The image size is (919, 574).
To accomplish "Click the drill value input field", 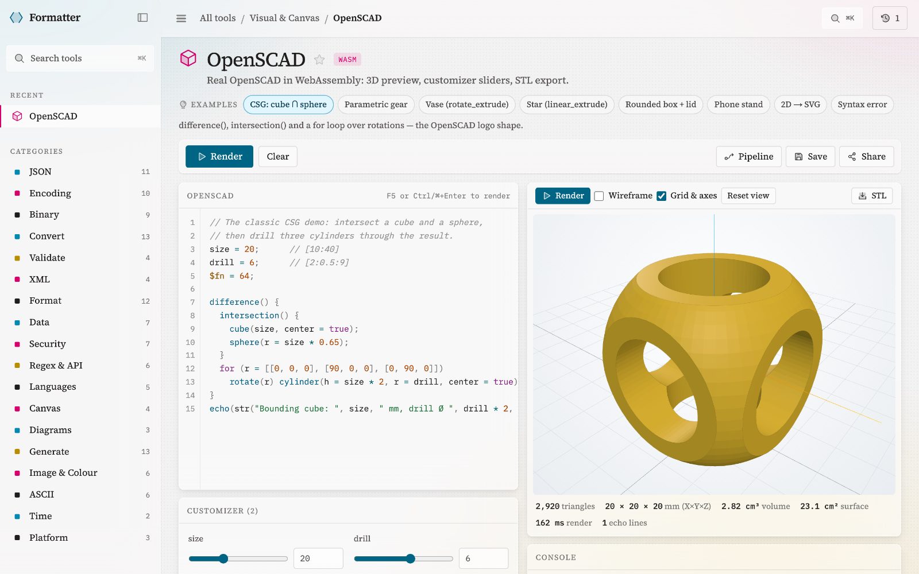I will (x=484, y=559).
